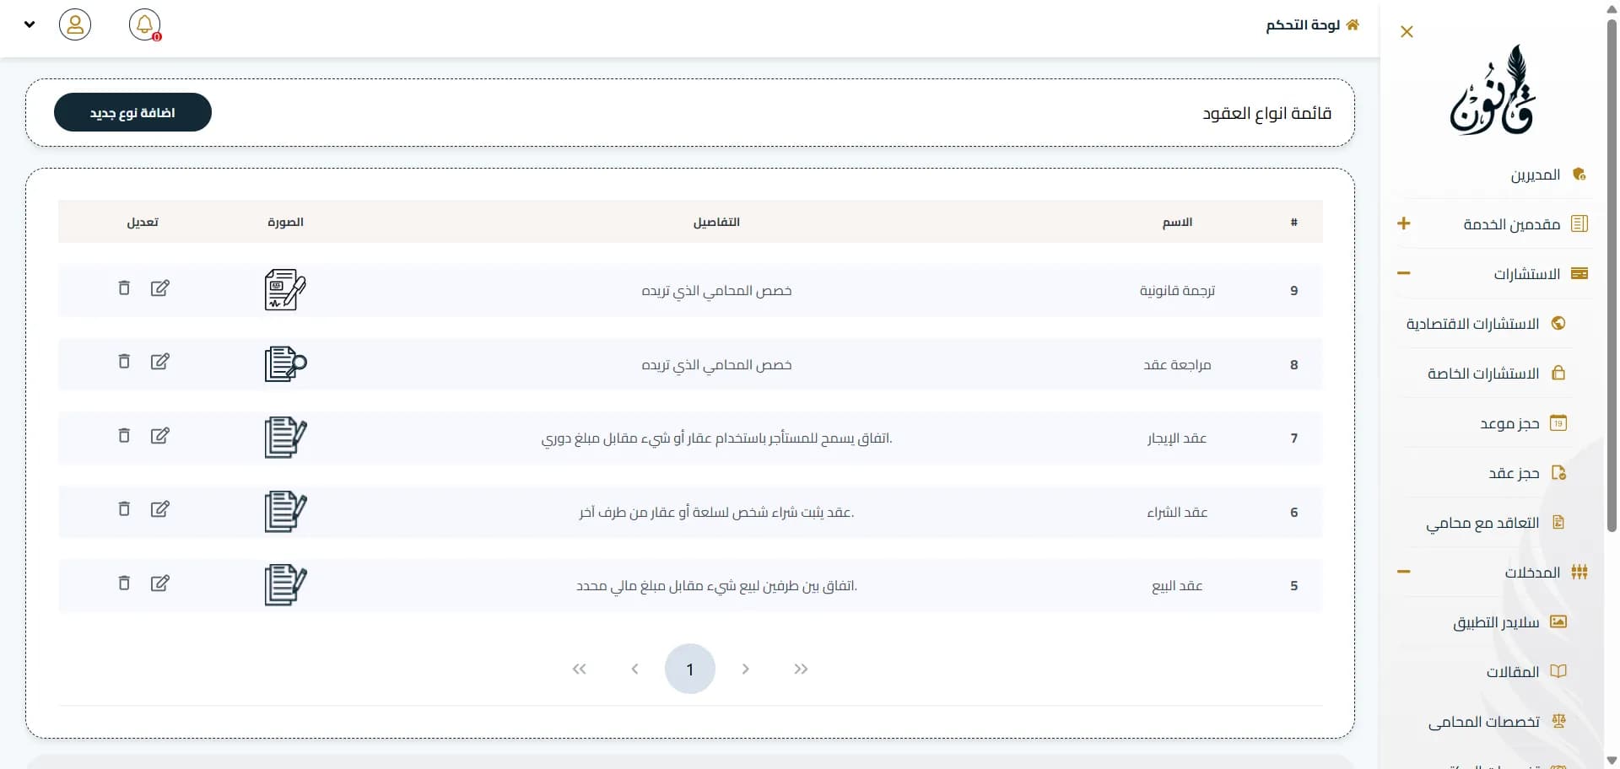Collapse the المدخلات section minus sign
The image size is (1620, 769).
(1404, 572)
